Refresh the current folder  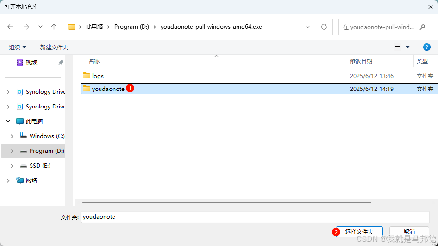(324, 27)
